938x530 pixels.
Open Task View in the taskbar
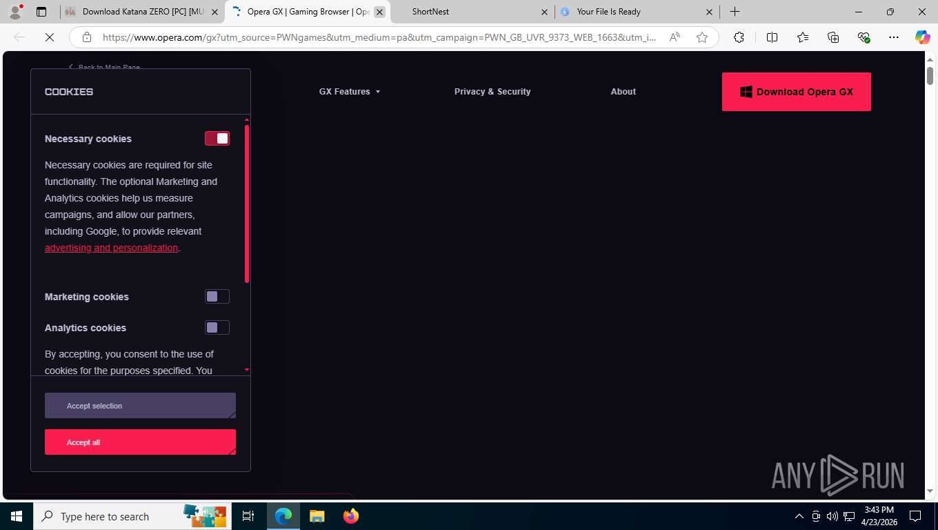click(x=248, y=516)
